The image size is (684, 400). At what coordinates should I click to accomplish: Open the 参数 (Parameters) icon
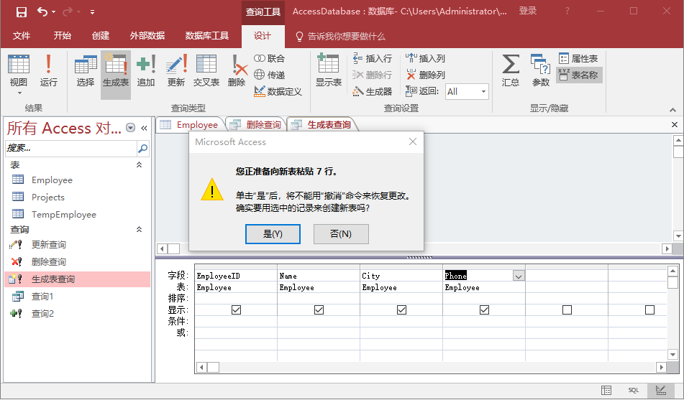[x=540, y=71]
